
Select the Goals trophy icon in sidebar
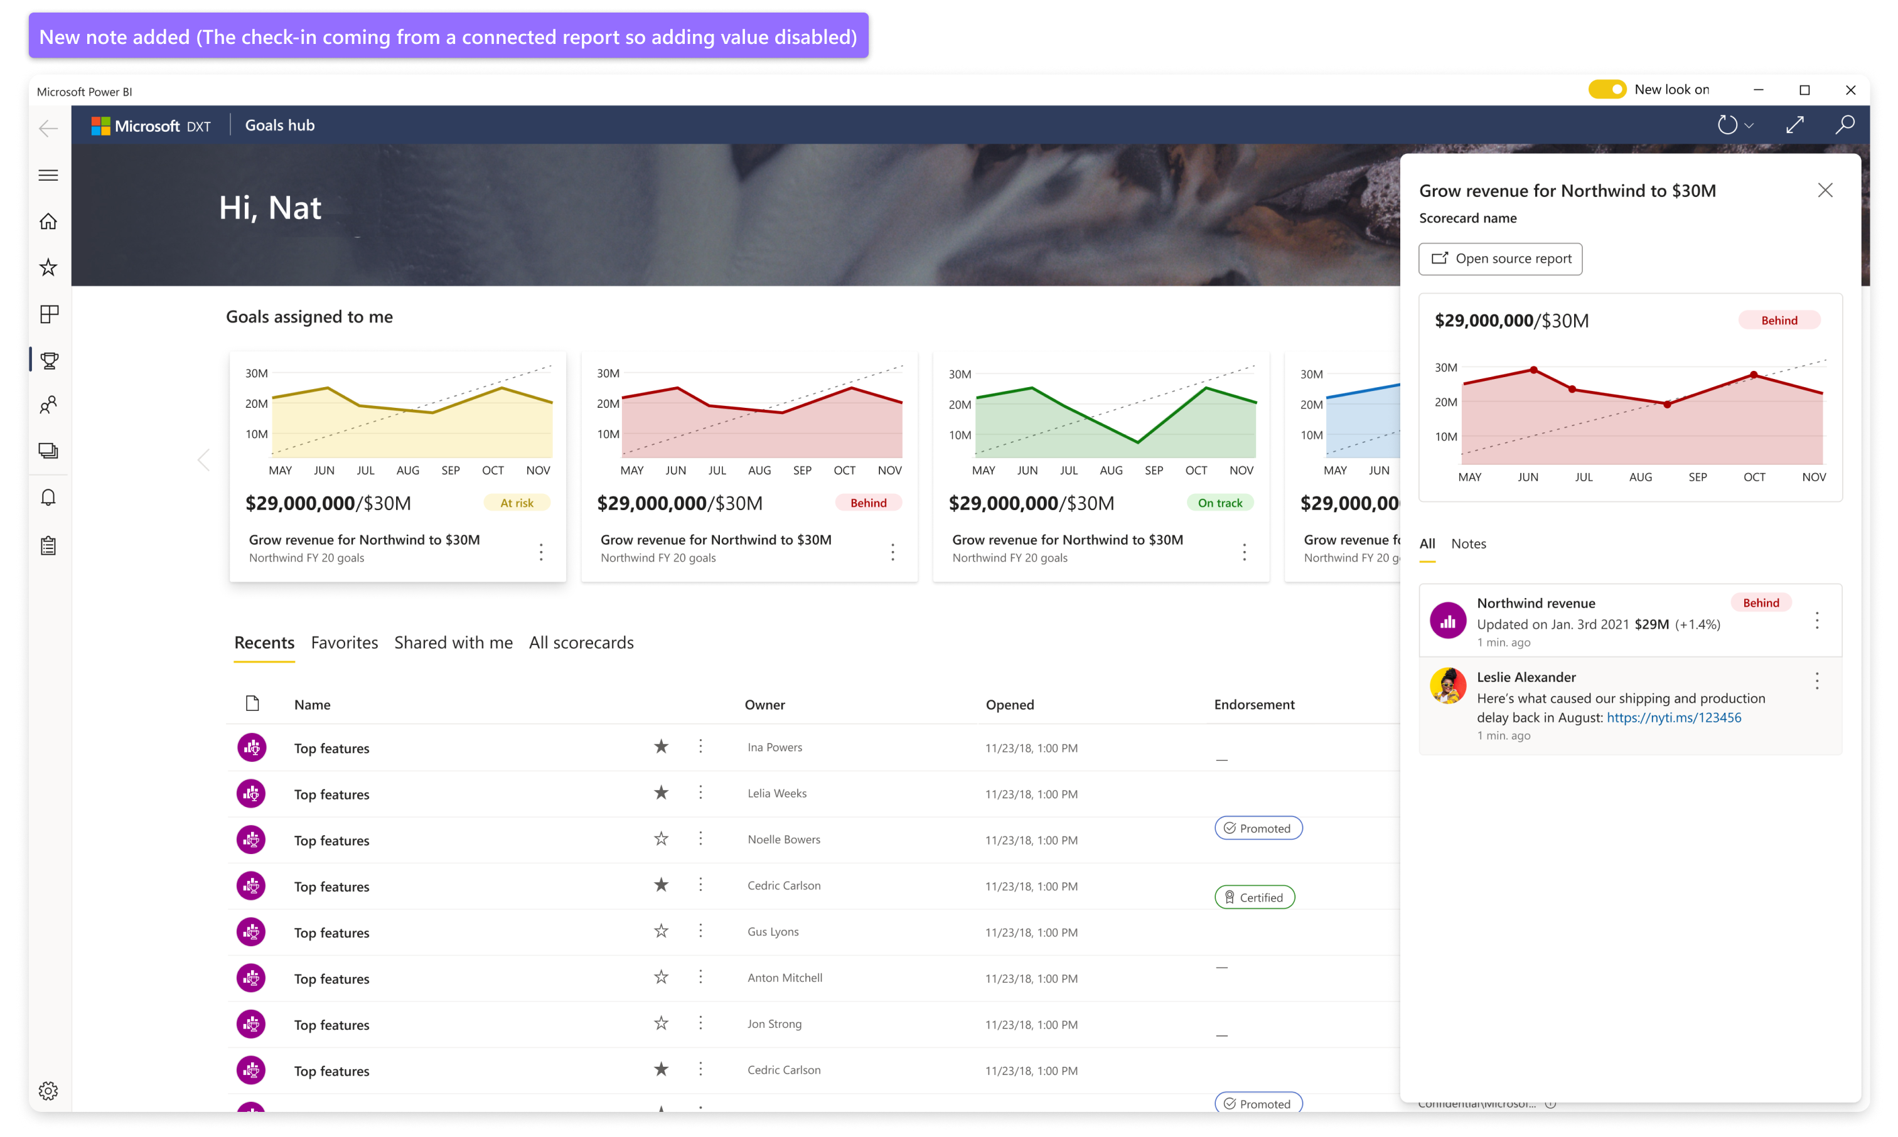click(49, 360)
